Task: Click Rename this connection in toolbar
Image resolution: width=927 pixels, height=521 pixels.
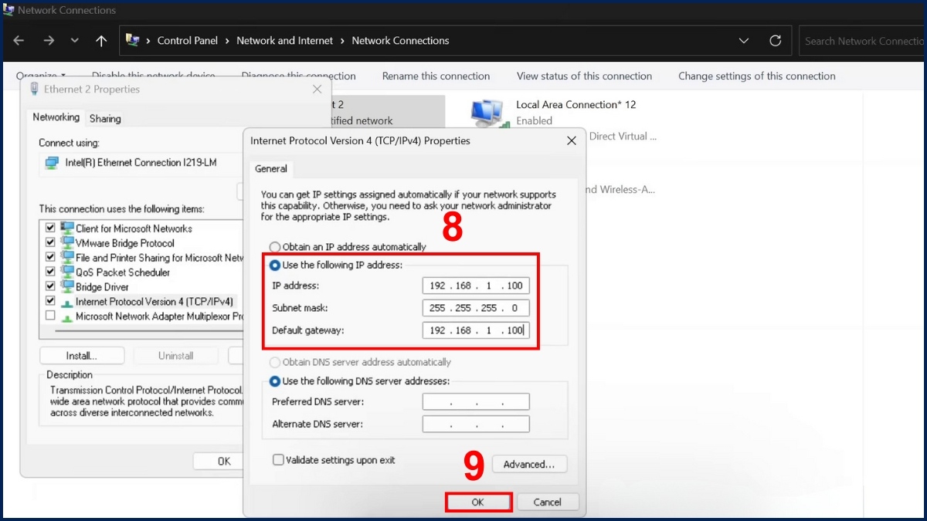Action: click(436, 76)
